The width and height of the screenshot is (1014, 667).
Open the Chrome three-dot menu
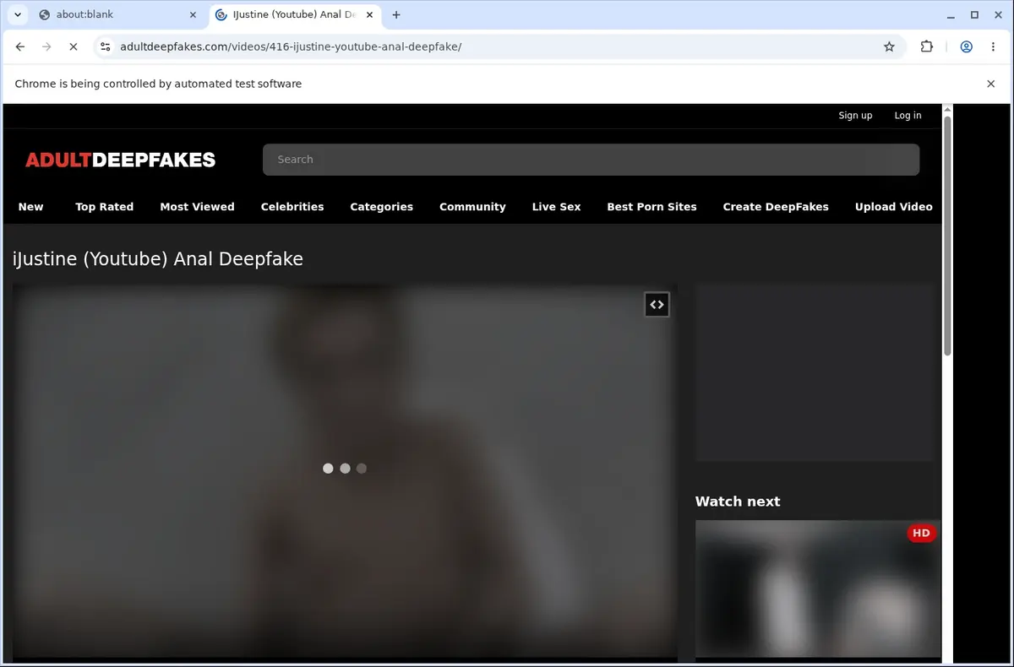click(x=993, y=46)
